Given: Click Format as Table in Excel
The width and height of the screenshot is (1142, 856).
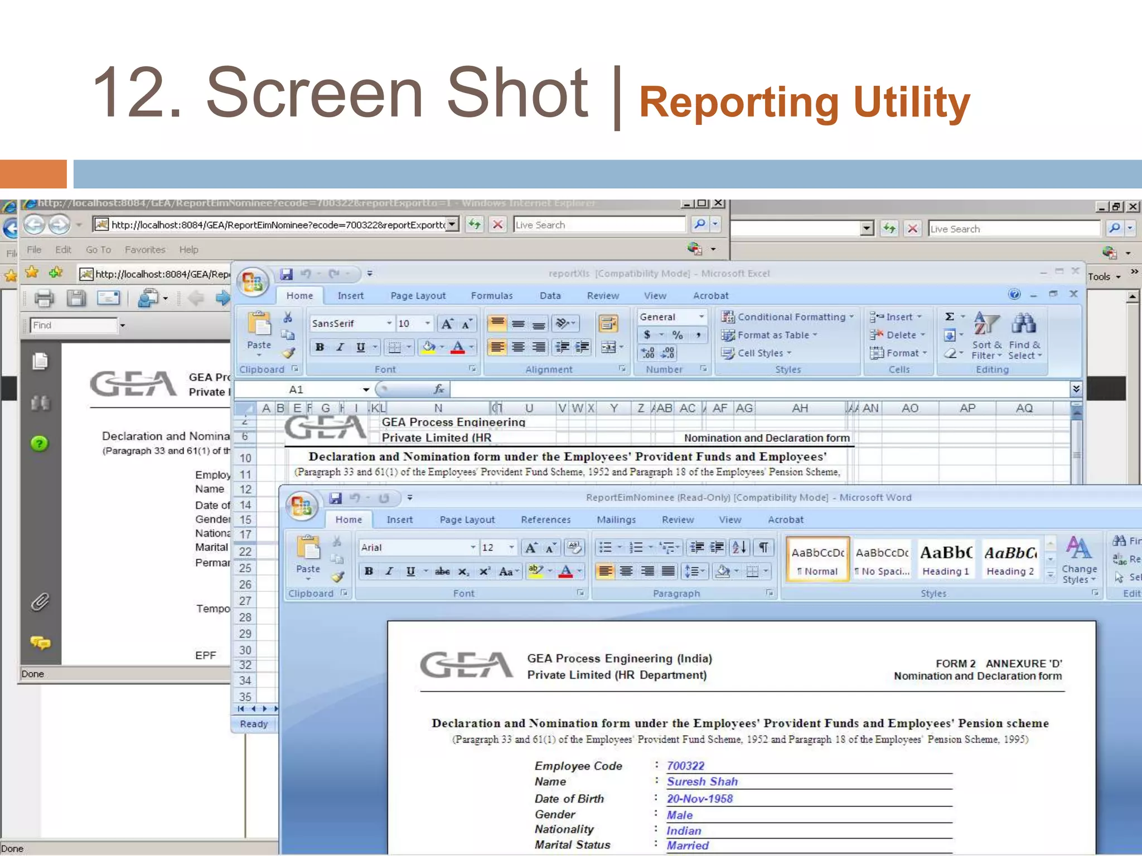Looking at the screenshot, I should 770,335.
